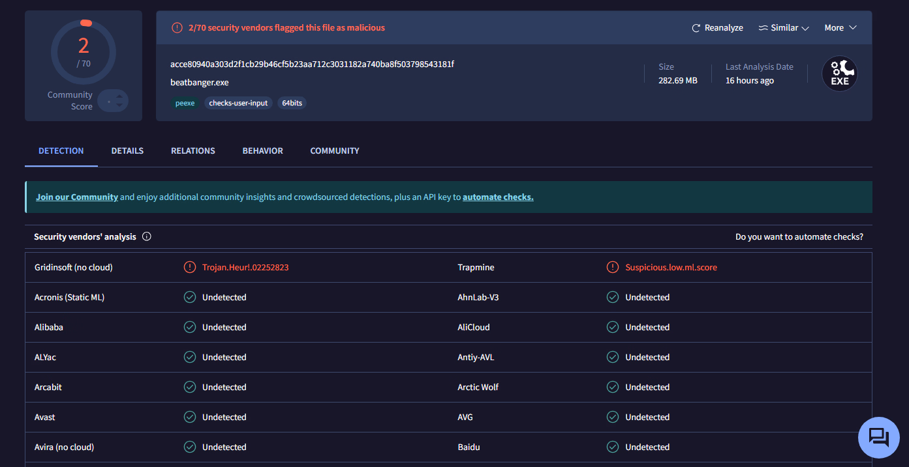Click the info icon beside Security vendors' analysis
This screenshot has width=909, height=467.
tap(147, 236)
